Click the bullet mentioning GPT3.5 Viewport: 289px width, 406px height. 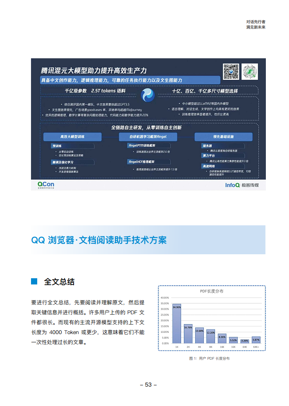(95, 104)
